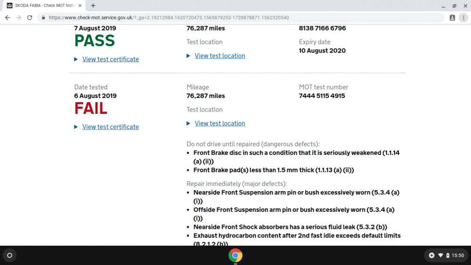Go forward to the next page
Viewport: 471px width, 265px height.
19,18
